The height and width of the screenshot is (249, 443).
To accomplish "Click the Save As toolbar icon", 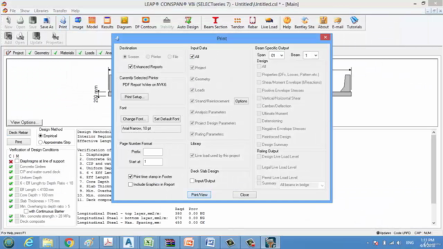I will (46, 23).
